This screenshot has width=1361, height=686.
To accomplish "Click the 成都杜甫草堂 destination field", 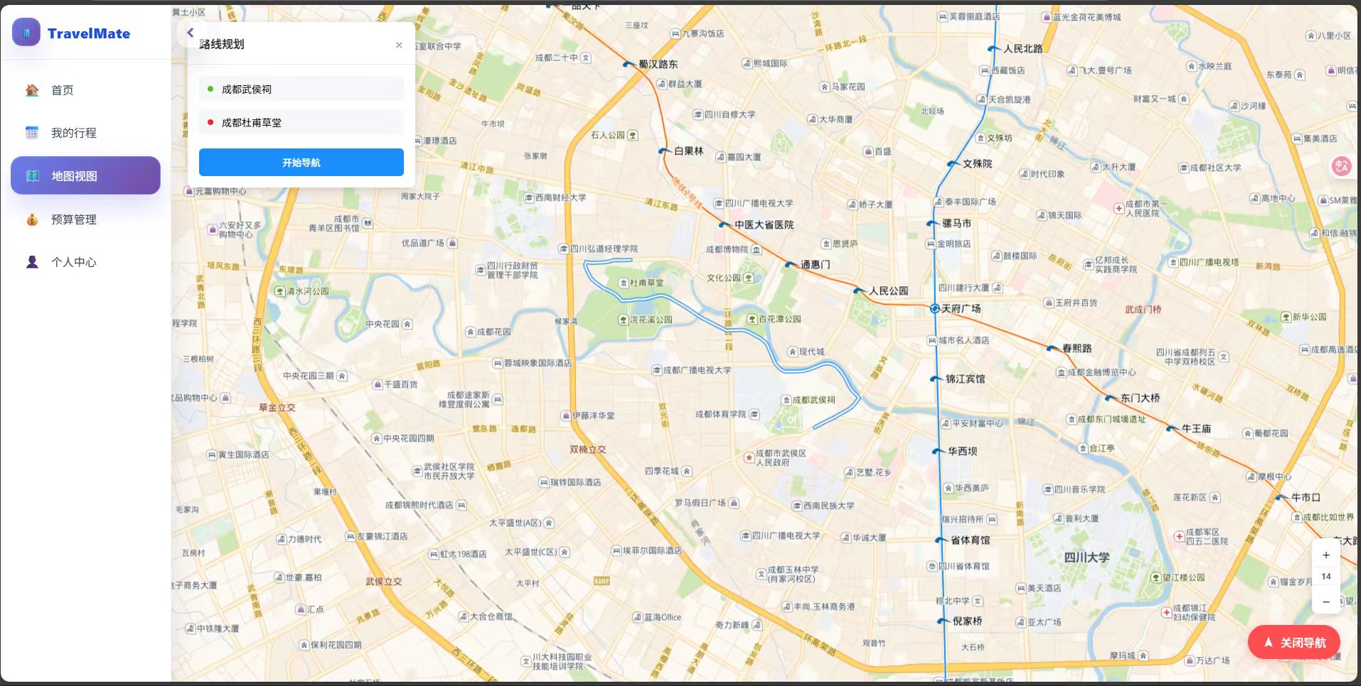I will point(301,122).
